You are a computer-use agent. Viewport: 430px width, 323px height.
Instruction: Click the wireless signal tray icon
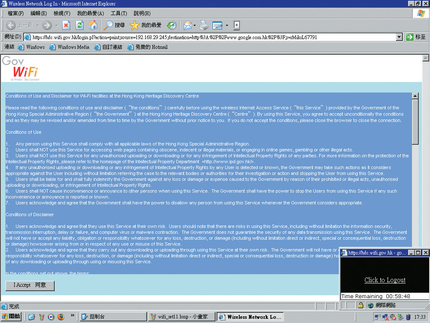coord(378,317)
